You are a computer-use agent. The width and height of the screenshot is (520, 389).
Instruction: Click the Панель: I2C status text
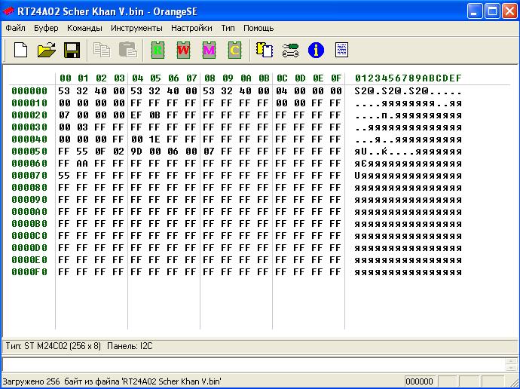click(x=130, y=346)
